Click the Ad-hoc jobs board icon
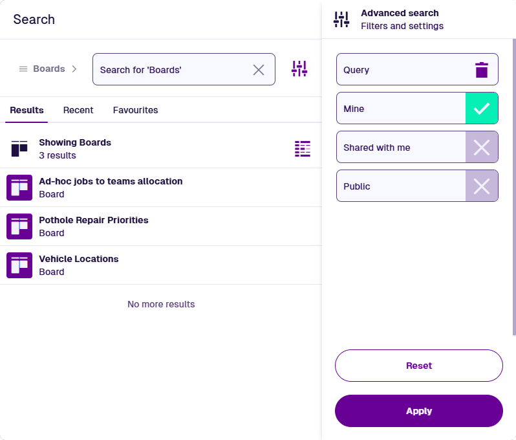The image size is (516, 440). (19, 188)
